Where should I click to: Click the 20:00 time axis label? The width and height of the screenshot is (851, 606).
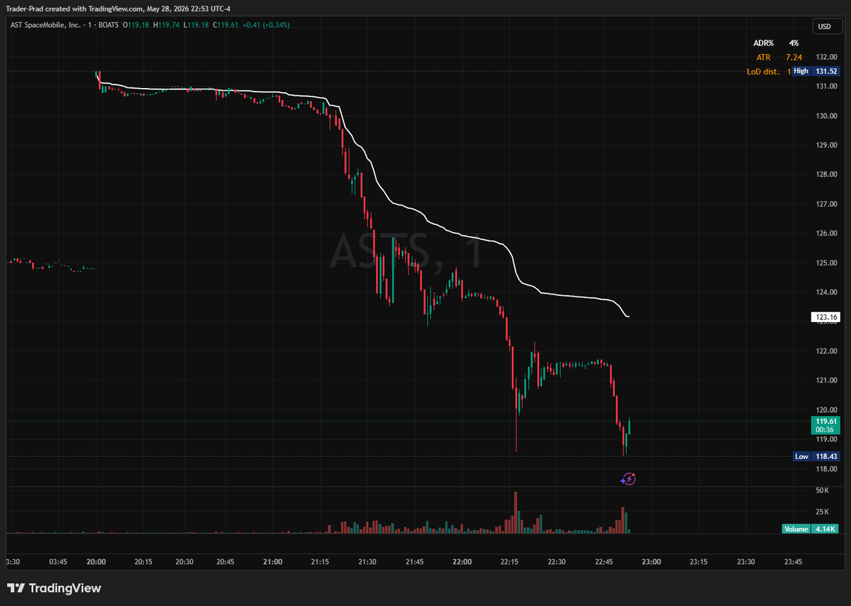(x=96, y=562)
